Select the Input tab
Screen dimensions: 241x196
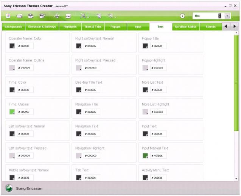(138, 27)
